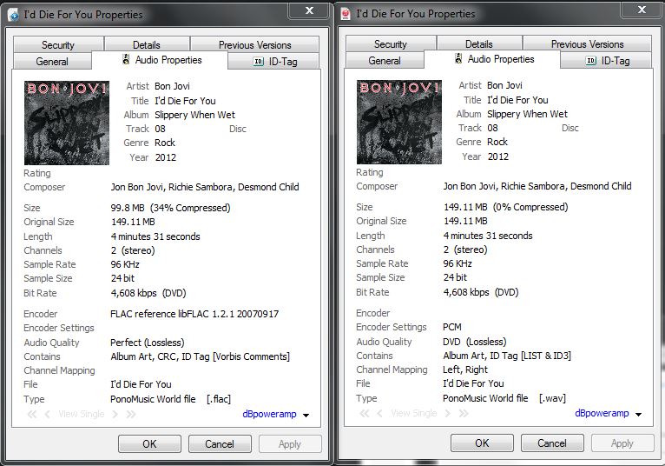Click Cancel button in left window
The width and height of the screenshot is (665, 466).
220,444
